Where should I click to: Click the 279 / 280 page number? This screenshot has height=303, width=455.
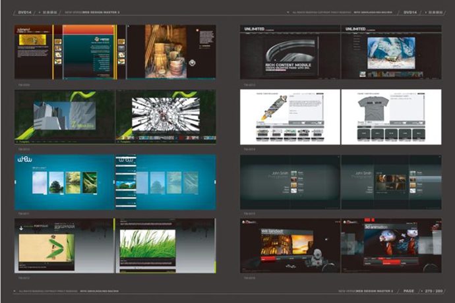(434, 291)
